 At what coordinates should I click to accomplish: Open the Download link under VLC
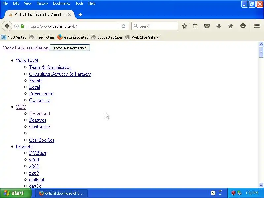click(39, 114)
